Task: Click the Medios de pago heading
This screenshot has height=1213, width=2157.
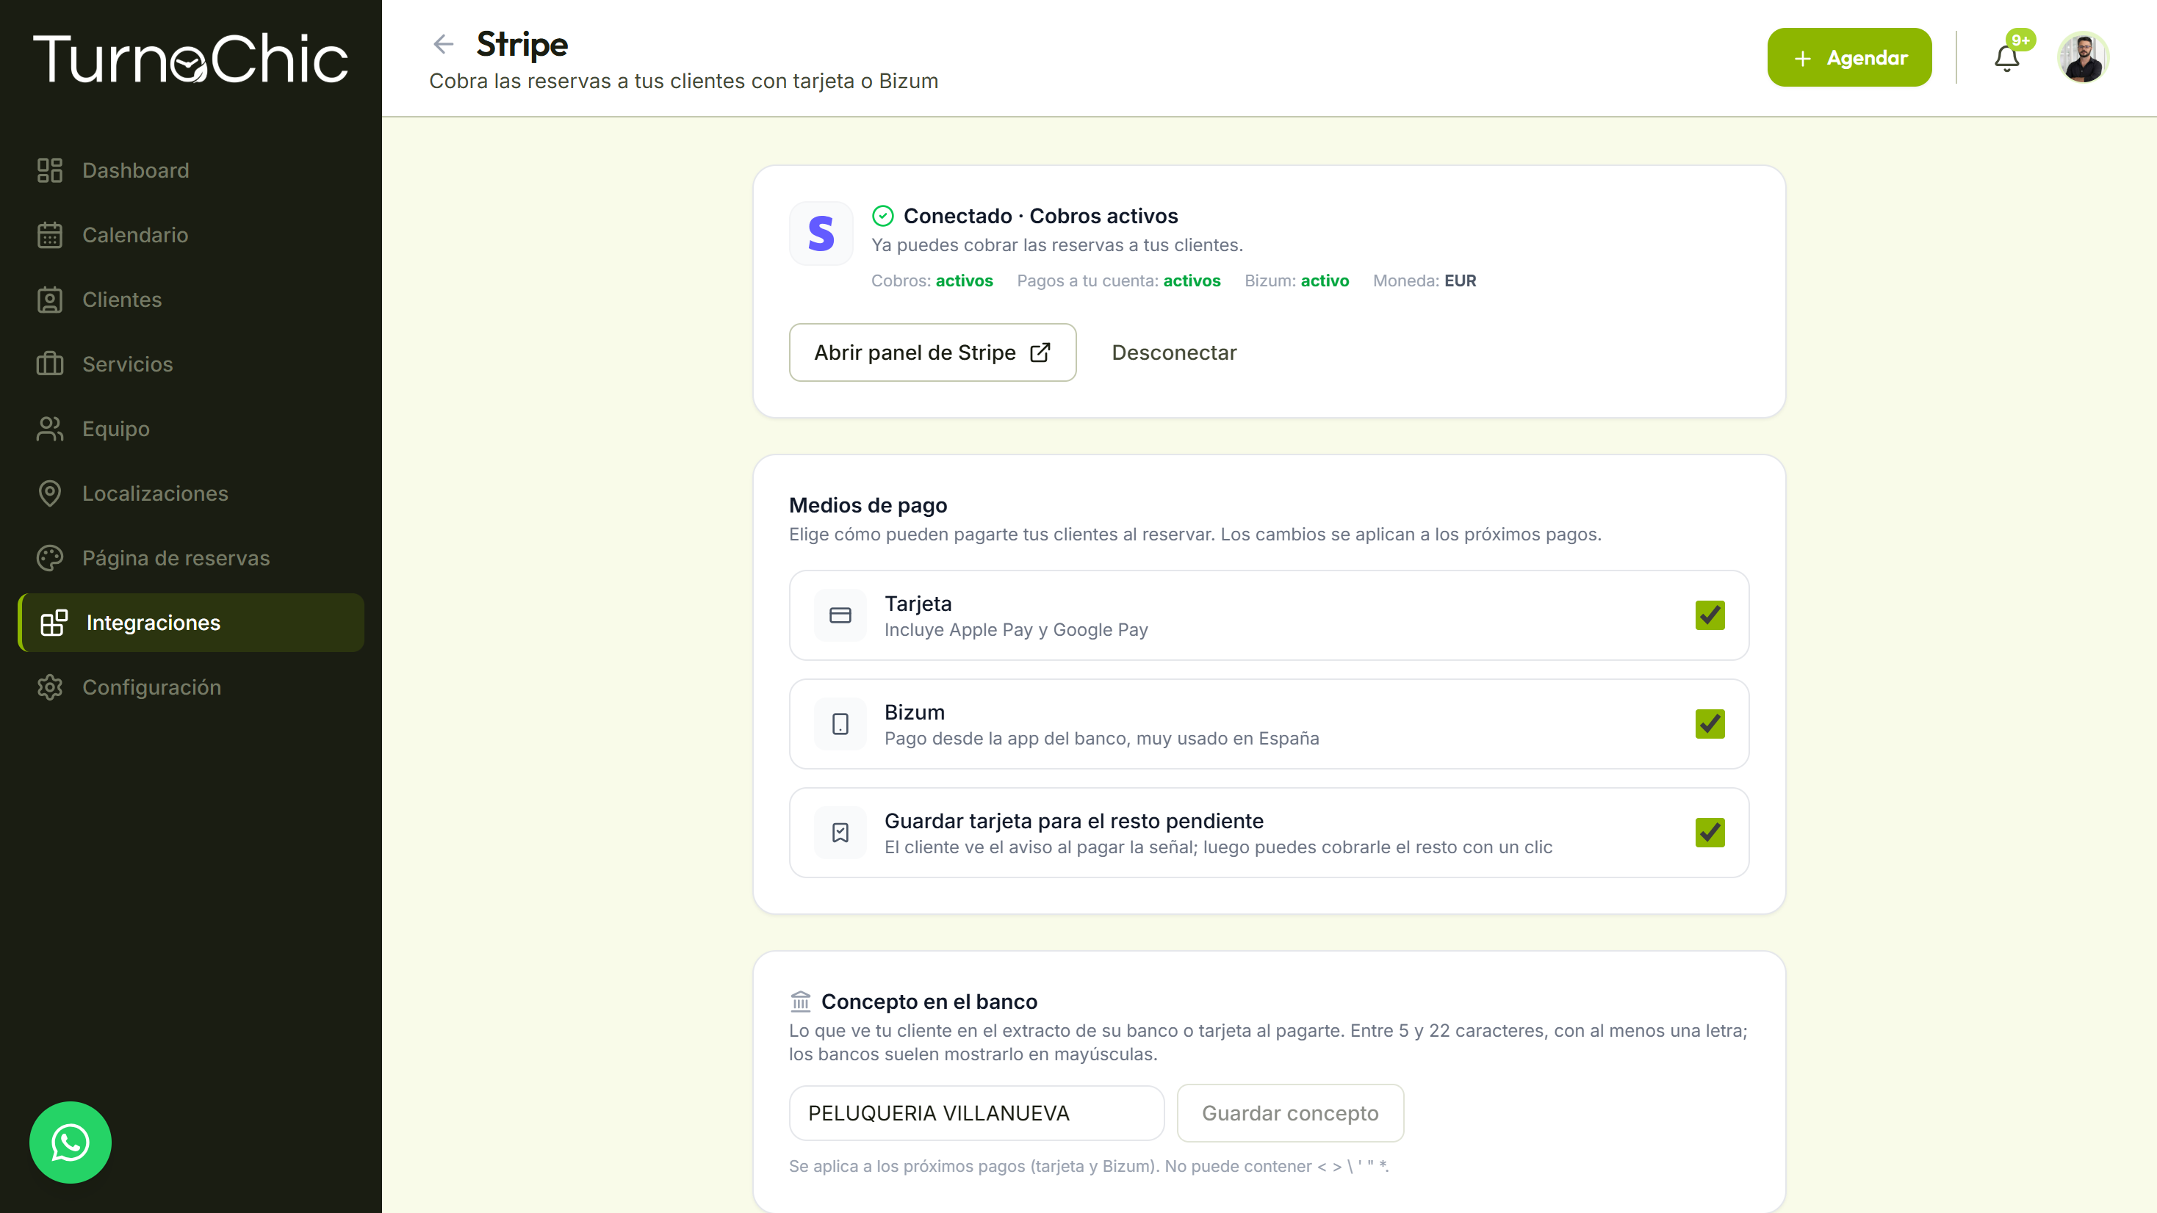Action: pyautogui.click(x=868, y=506)
